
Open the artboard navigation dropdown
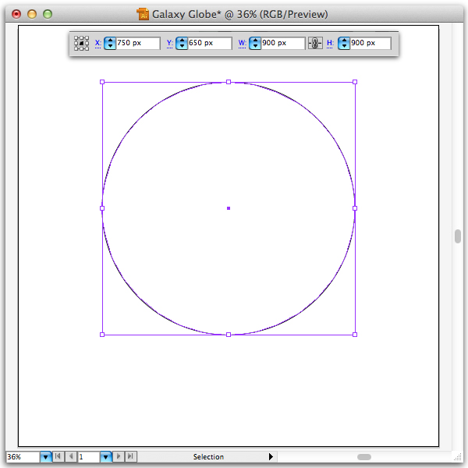coord(105,456)
